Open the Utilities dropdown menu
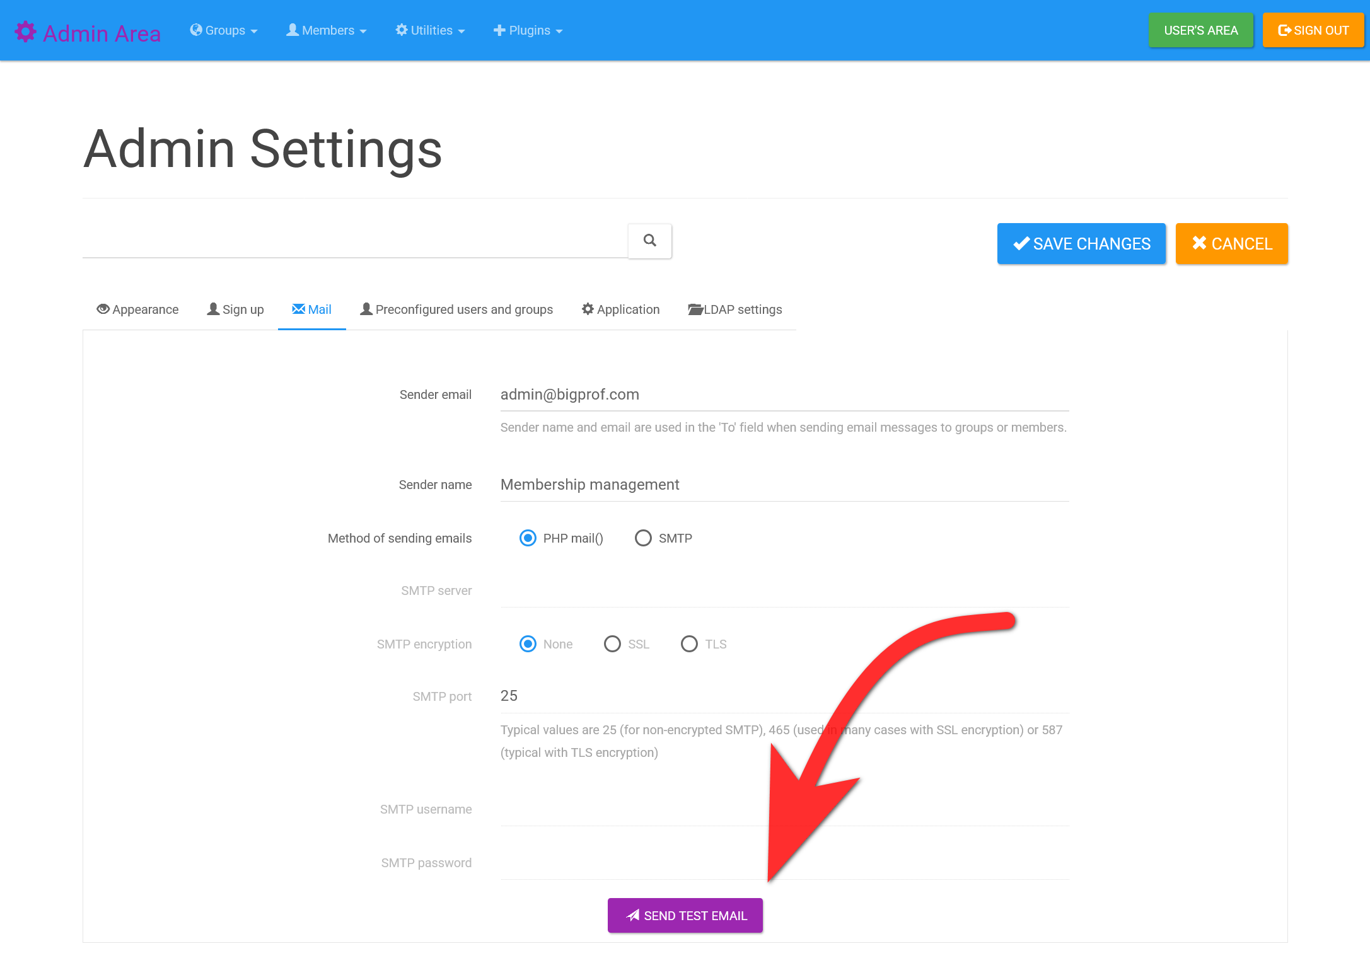The width and height of the screenshot is (1370, 980). (x=429, y=30)
